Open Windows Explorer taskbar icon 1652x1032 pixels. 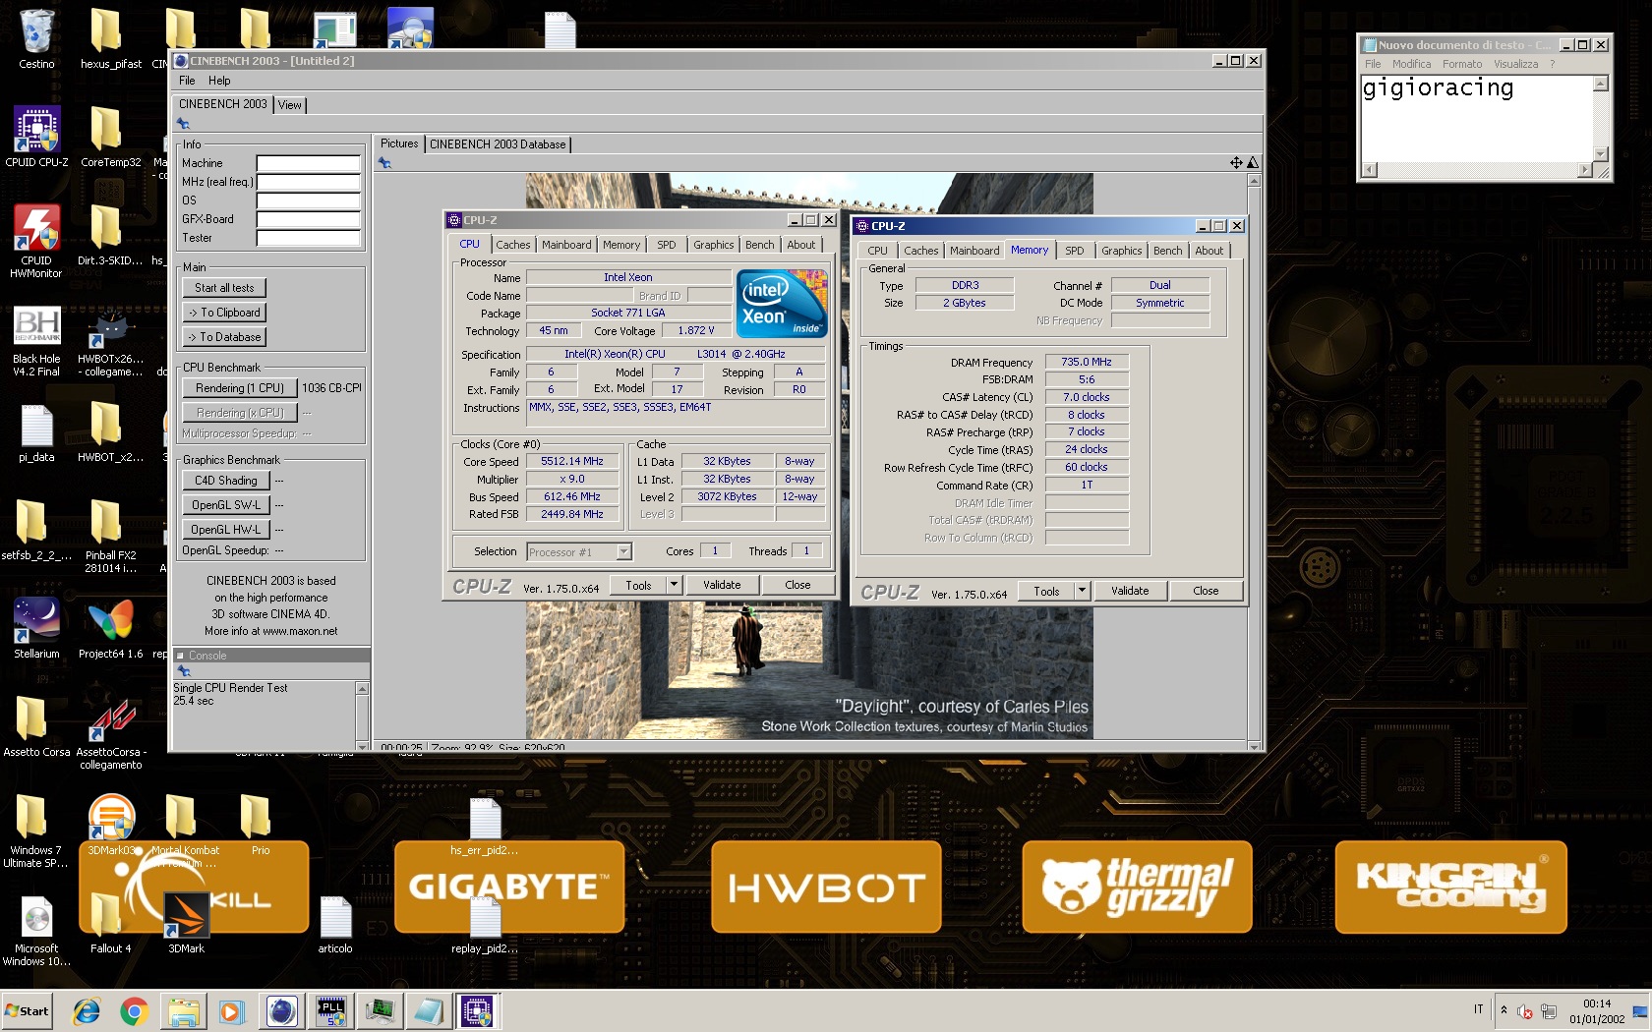pos(183,1011)
